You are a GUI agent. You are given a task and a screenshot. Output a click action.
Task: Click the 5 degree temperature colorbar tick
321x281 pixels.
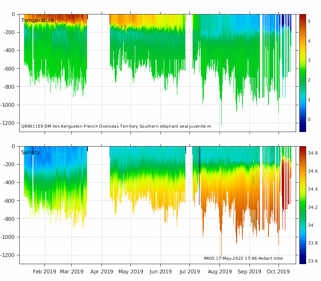tap(309, 21)
